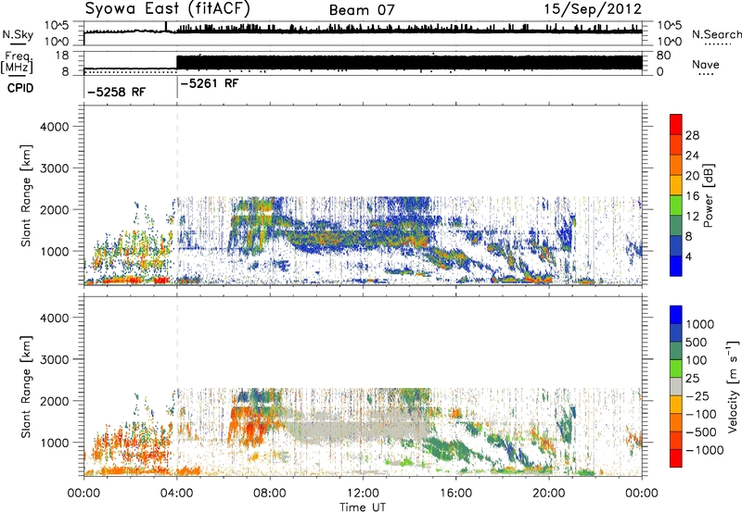Select the '-5261 RF' CPID annotation
742x513 pixels.
pyautogui.click(x=210, y=83)
